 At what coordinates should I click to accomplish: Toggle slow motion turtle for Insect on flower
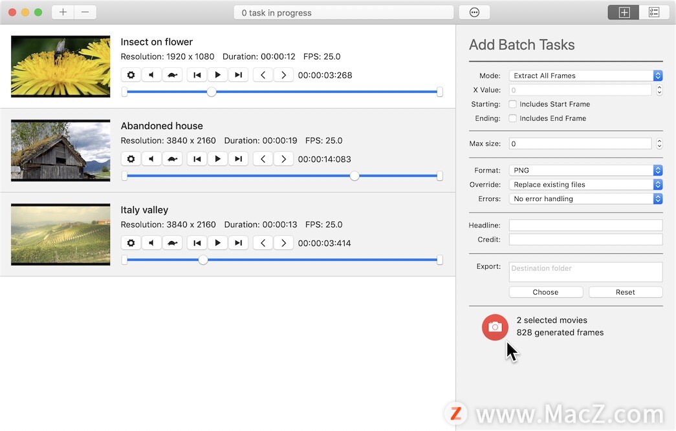(x=172, y=75)
